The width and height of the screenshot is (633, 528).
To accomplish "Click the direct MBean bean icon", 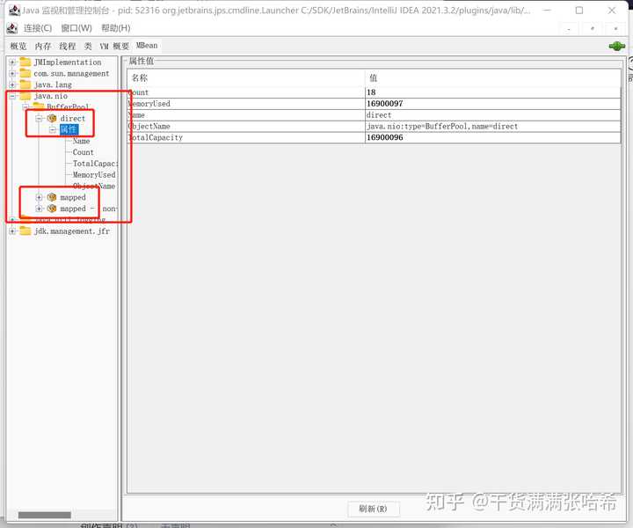I will (52, 119).
